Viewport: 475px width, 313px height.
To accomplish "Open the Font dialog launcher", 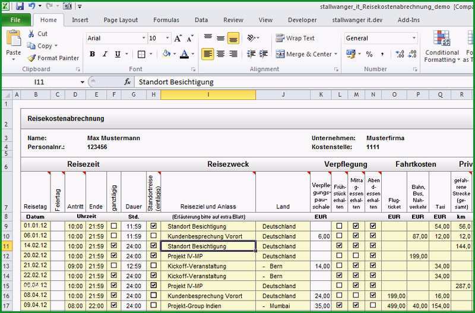I will point(194,69).
